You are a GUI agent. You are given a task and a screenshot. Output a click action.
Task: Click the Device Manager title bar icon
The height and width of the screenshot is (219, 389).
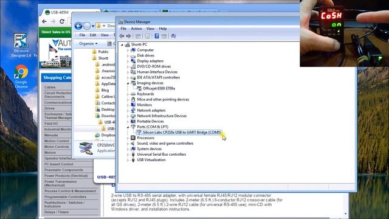[x=121, y=22]
